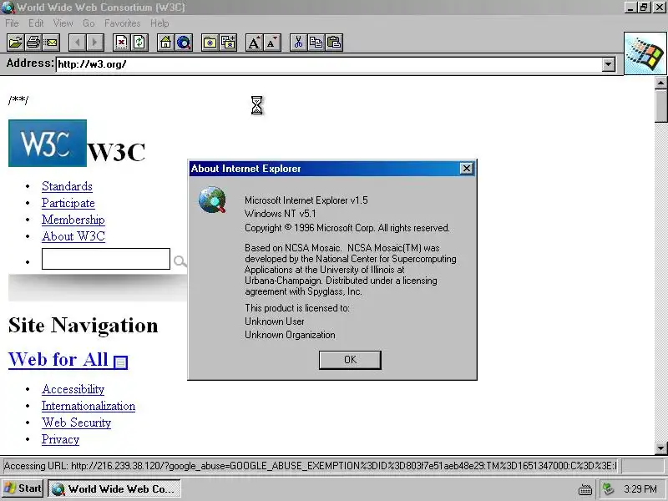Follow the Web Security link
668x501 pixels.
[76, 423]
